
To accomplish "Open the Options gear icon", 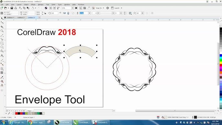I will 107,8.
